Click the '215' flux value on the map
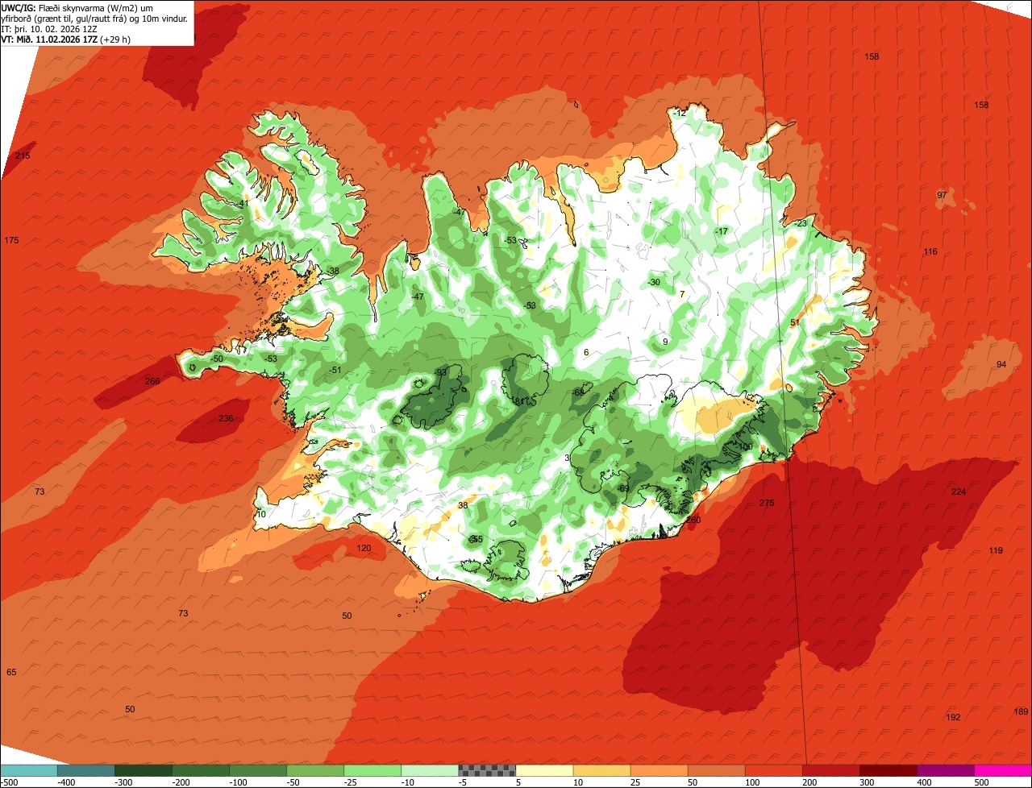Viewport: 1032px width, 788px height. (x=23, y=156)
